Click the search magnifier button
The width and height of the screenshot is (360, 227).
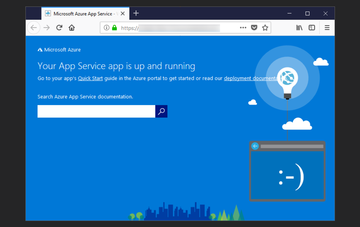click(161, 111)
